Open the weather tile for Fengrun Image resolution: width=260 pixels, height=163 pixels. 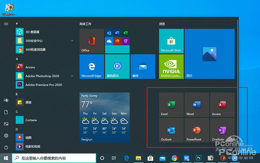point(104,117)
